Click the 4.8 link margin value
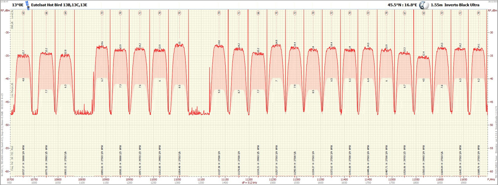 (x=23, y=79)
